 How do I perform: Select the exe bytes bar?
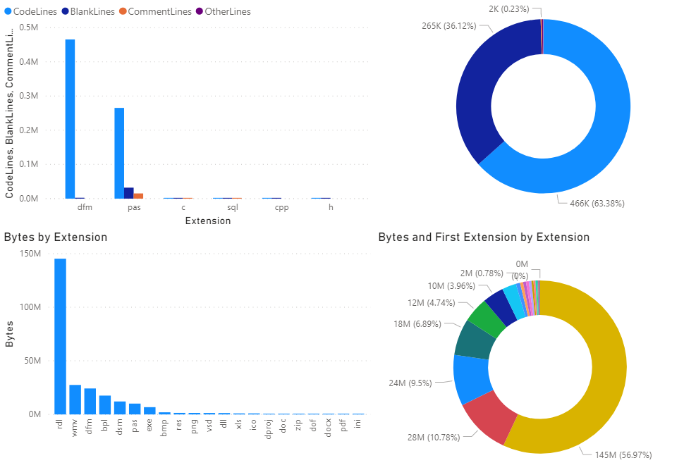tap(149, 411)
